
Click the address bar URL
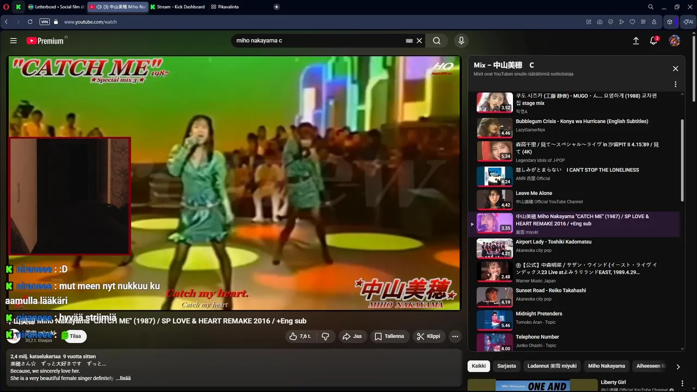90,22
